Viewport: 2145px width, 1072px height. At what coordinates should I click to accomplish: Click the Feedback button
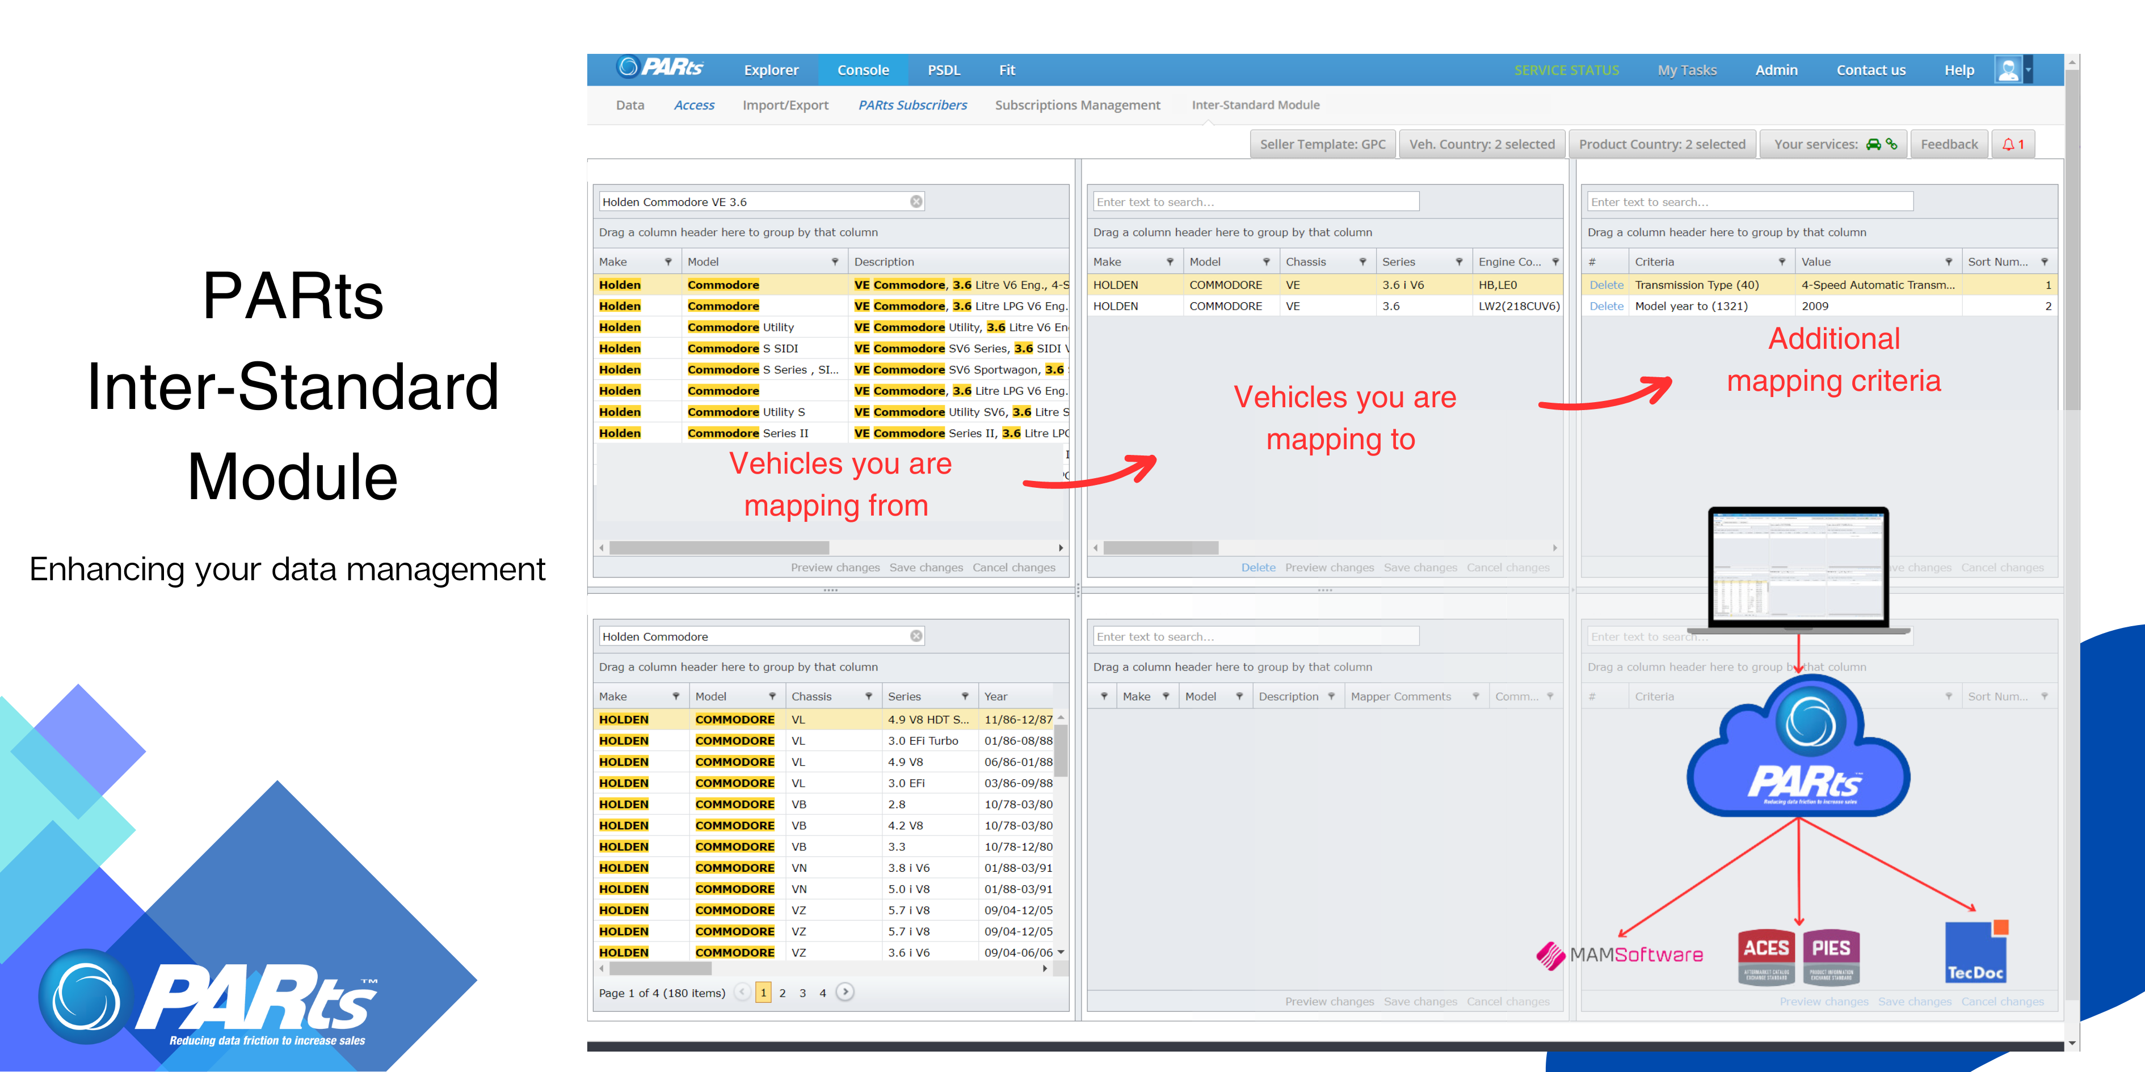tap(1949, 143)
